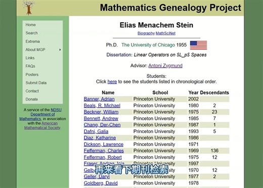Click year 2002 in Banner's row

(194, 99)
